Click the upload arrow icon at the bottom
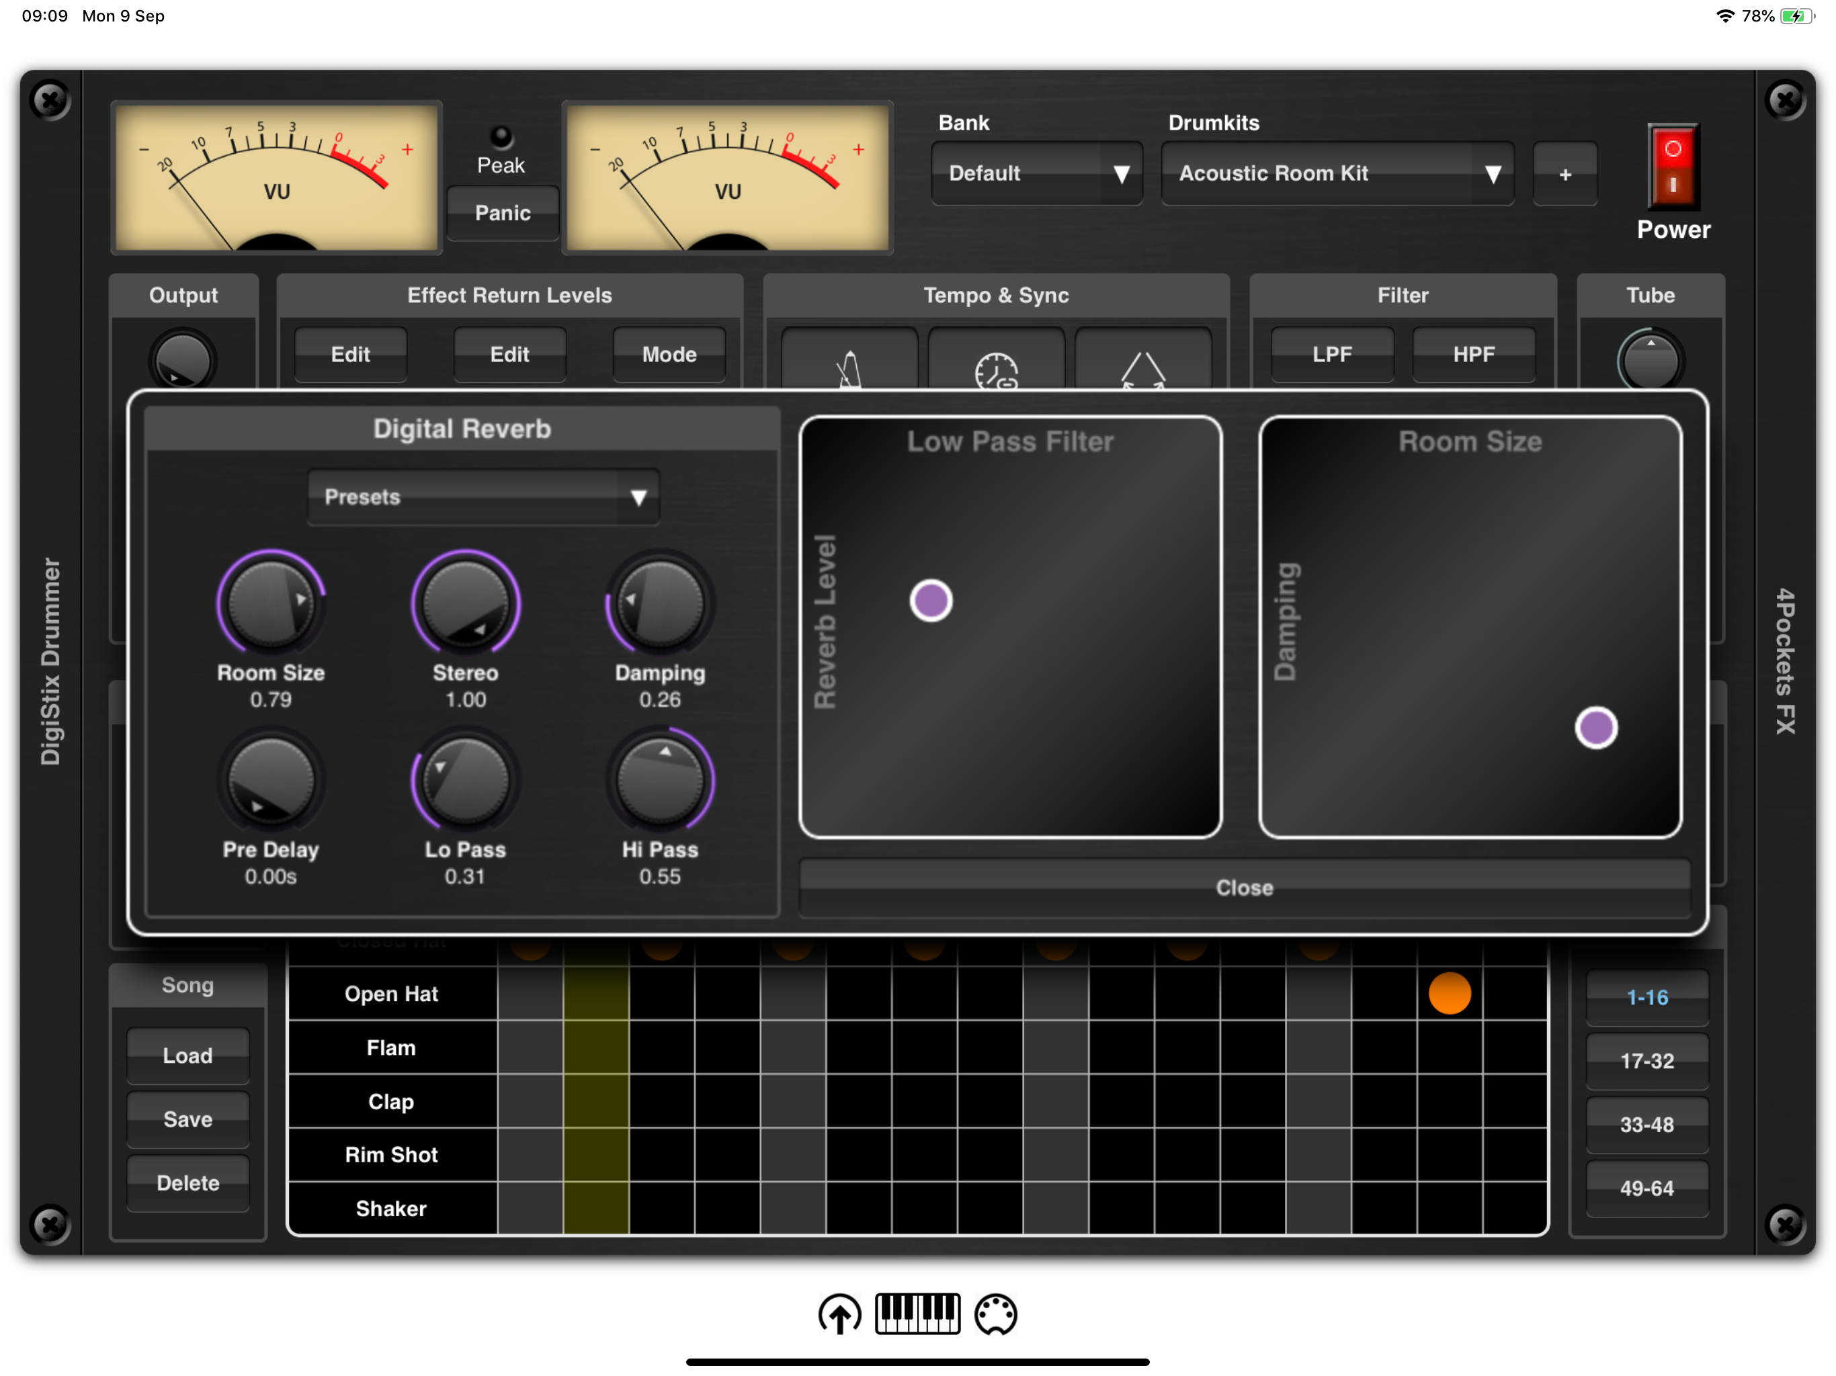This screenshot has height=1376, width=1836. [839, 1316]
